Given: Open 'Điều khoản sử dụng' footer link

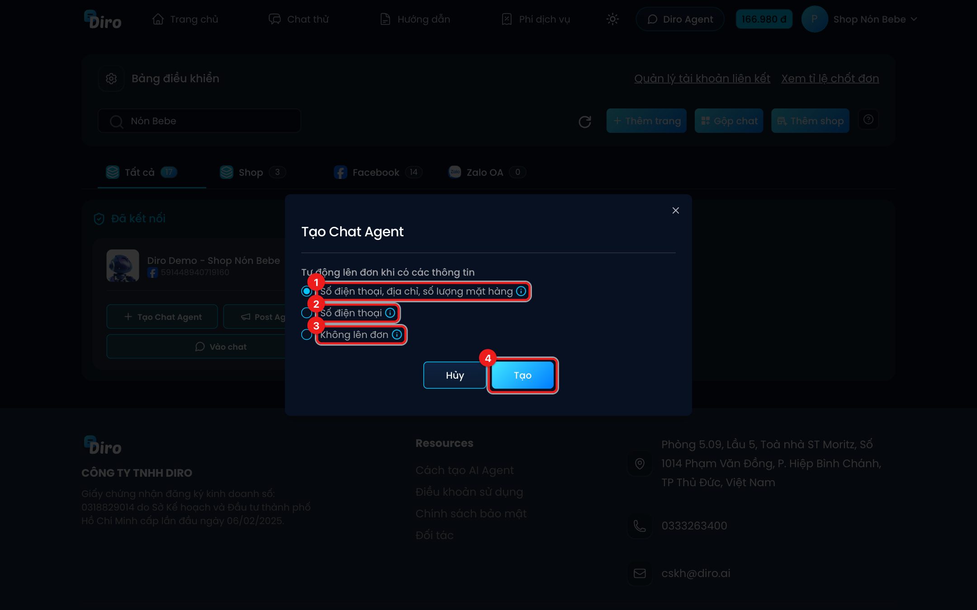Looking at the screenshot, I should click(469, 492).
